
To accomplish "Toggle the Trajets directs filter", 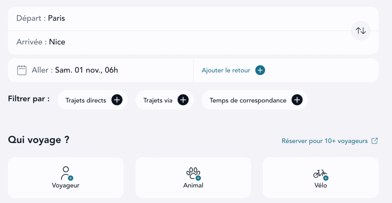I will click(86, 100).
